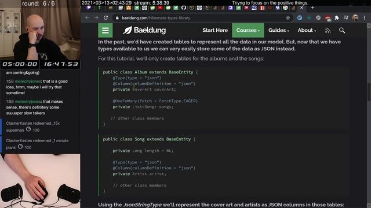Go forward in browser history
This screenshot has height=208, width=371.
tap(96, 18)
